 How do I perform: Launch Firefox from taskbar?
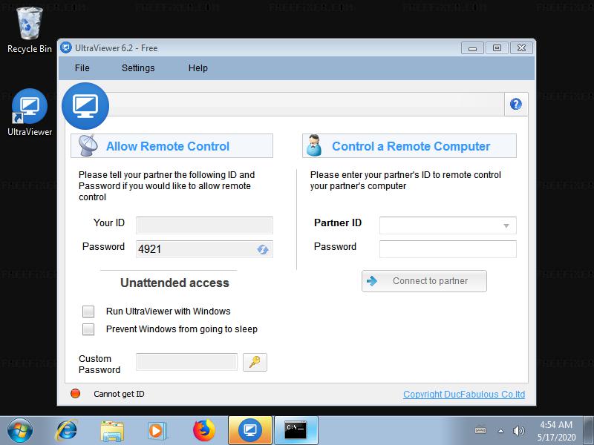point(203,431)
